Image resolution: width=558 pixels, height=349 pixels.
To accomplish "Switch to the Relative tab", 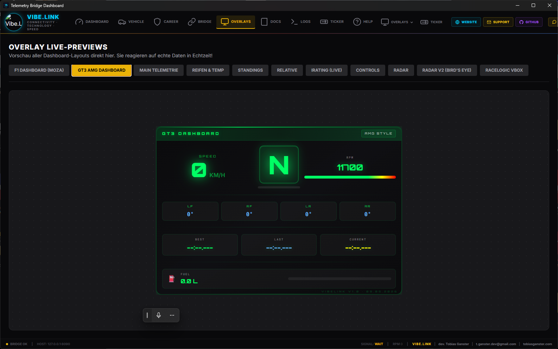I will pos(287,70).
